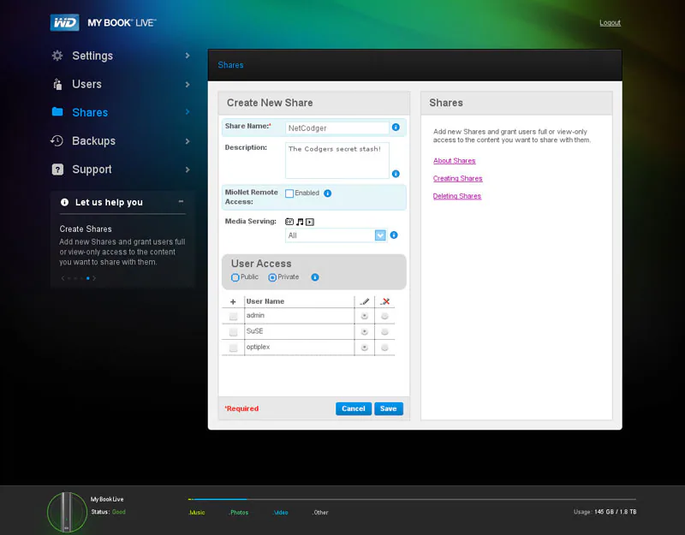The image size is (685, 535).
Task: Select read-only radio for admin
Action: 384,316
